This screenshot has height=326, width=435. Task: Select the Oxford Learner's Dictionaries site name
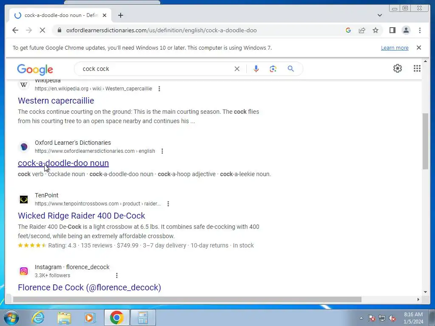click(73, 143)
